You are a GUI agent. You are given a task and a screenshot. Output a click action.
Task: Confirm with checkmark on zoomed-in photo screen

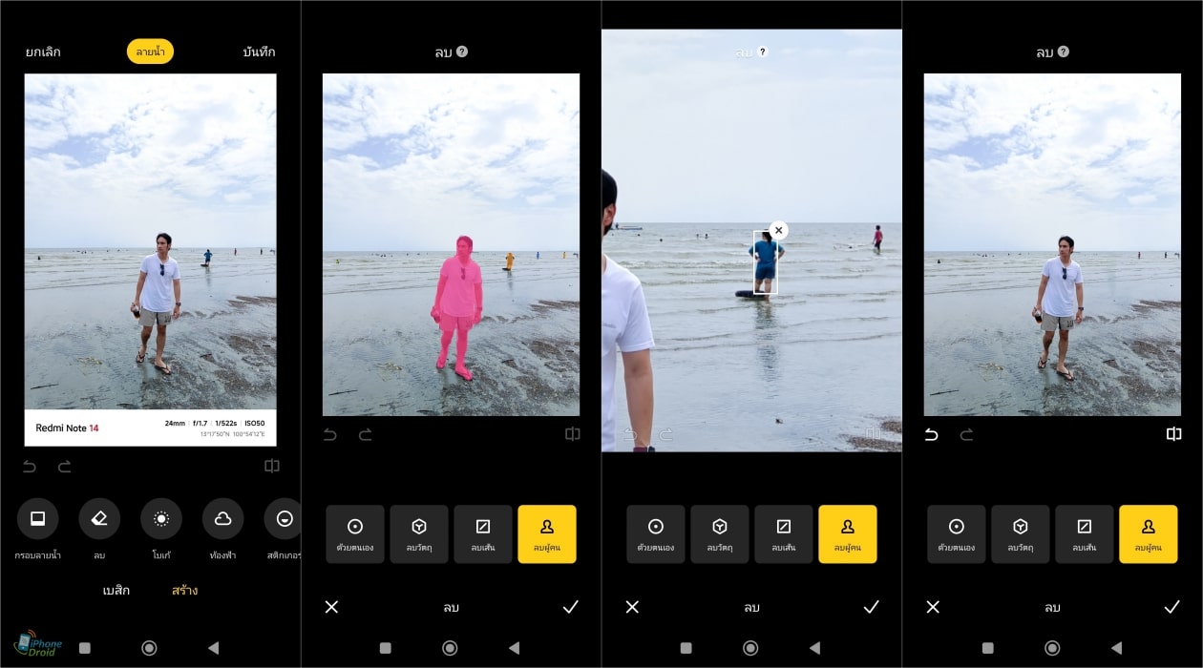tap(872, 607)
